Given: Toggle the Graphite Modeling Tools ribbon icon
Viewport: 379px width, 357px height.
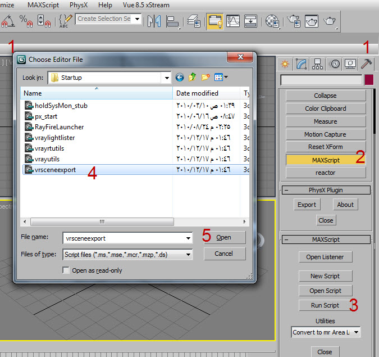Looking at the screenshot, I should [215, 21].
